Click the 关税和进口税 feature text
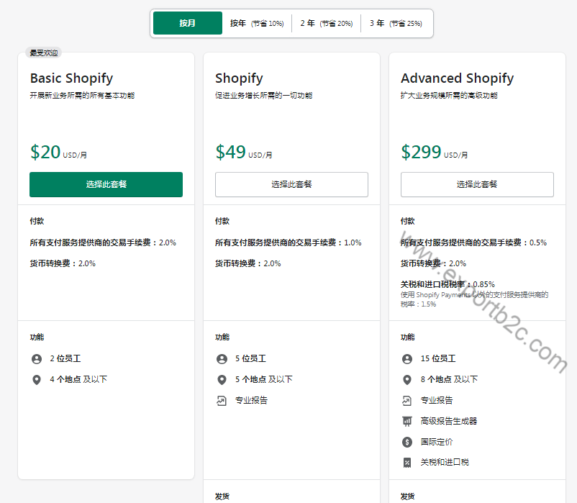Screen dimensions: 577x503 (x=445, y=463)
